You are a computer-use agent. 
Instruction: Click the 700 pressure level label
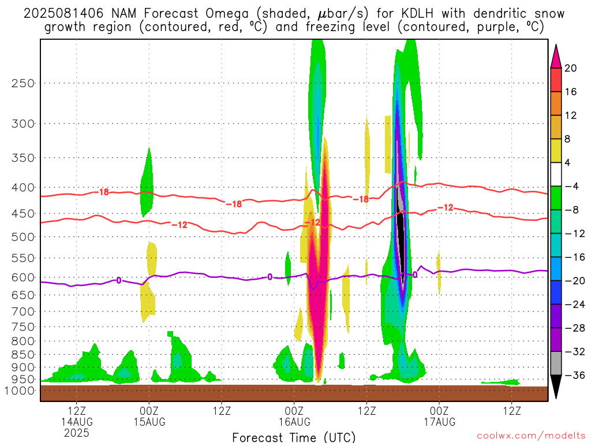23,311
